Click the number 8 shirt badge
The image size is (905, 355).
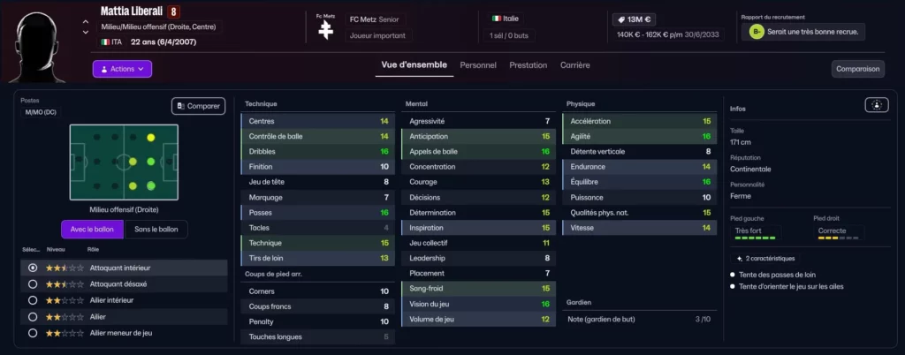pos(174,13)
